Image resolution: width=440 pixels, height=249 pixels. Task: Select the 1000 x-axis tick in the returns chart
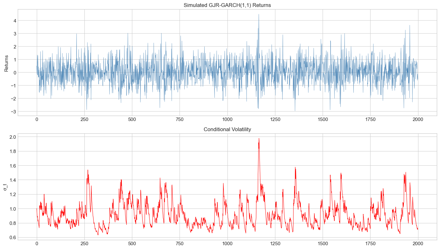pos(227,119)
